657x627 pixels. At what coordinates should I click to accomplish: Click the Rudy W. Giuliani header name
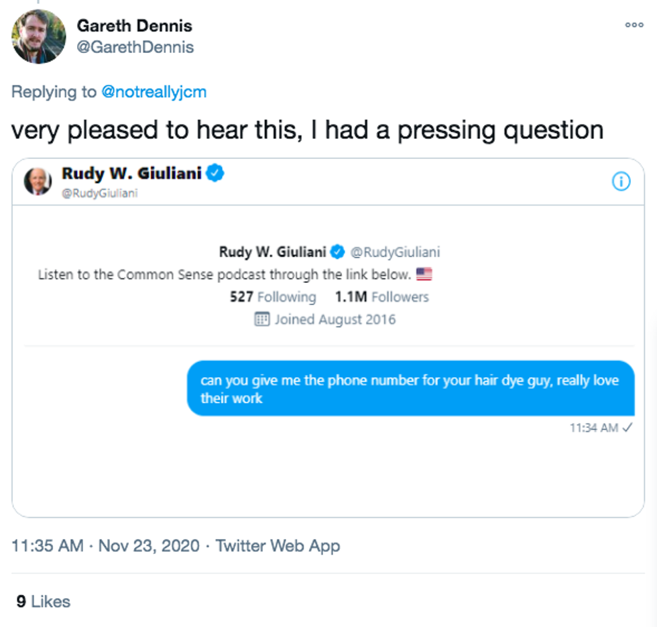coord(131,173)
